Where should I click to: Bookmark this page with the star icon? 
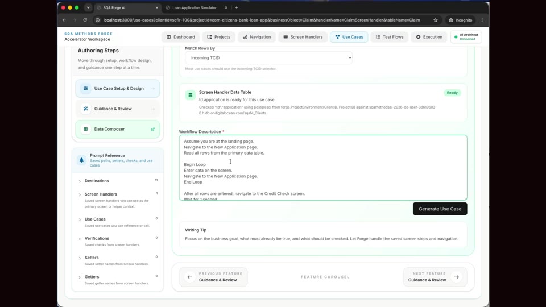(x=435, y=20)
